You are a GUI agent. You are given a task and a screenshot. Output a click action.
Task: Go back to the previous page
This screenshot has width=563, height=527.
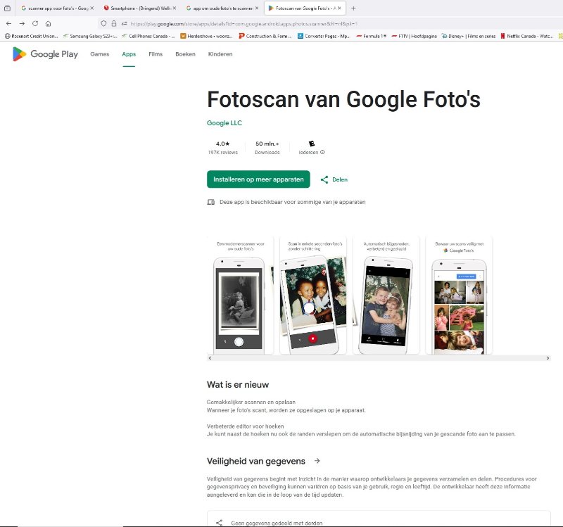8,23
